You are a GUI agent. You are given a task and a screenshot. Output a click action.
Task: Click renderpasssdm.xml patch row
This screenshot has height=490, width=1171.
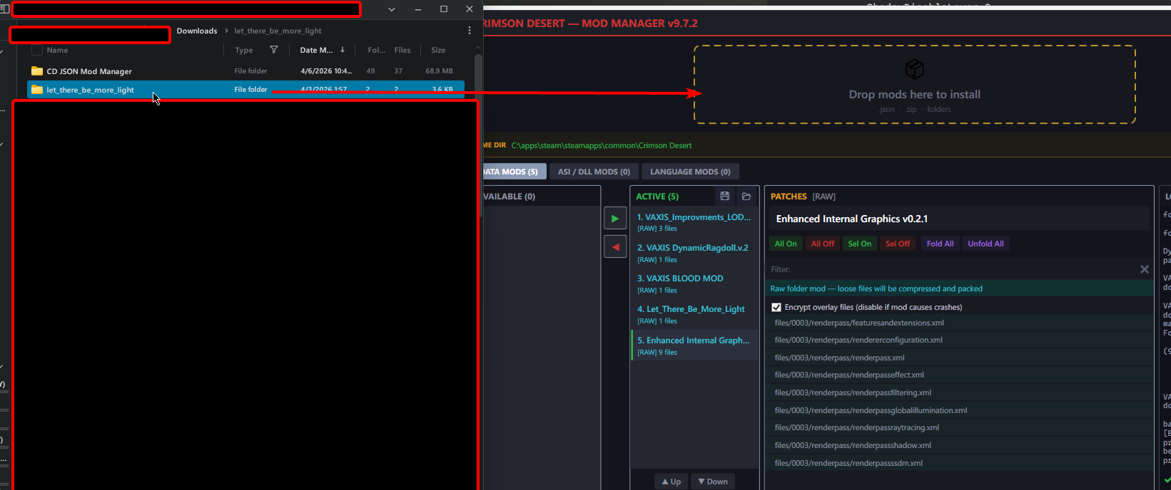[x=960, y=463]
